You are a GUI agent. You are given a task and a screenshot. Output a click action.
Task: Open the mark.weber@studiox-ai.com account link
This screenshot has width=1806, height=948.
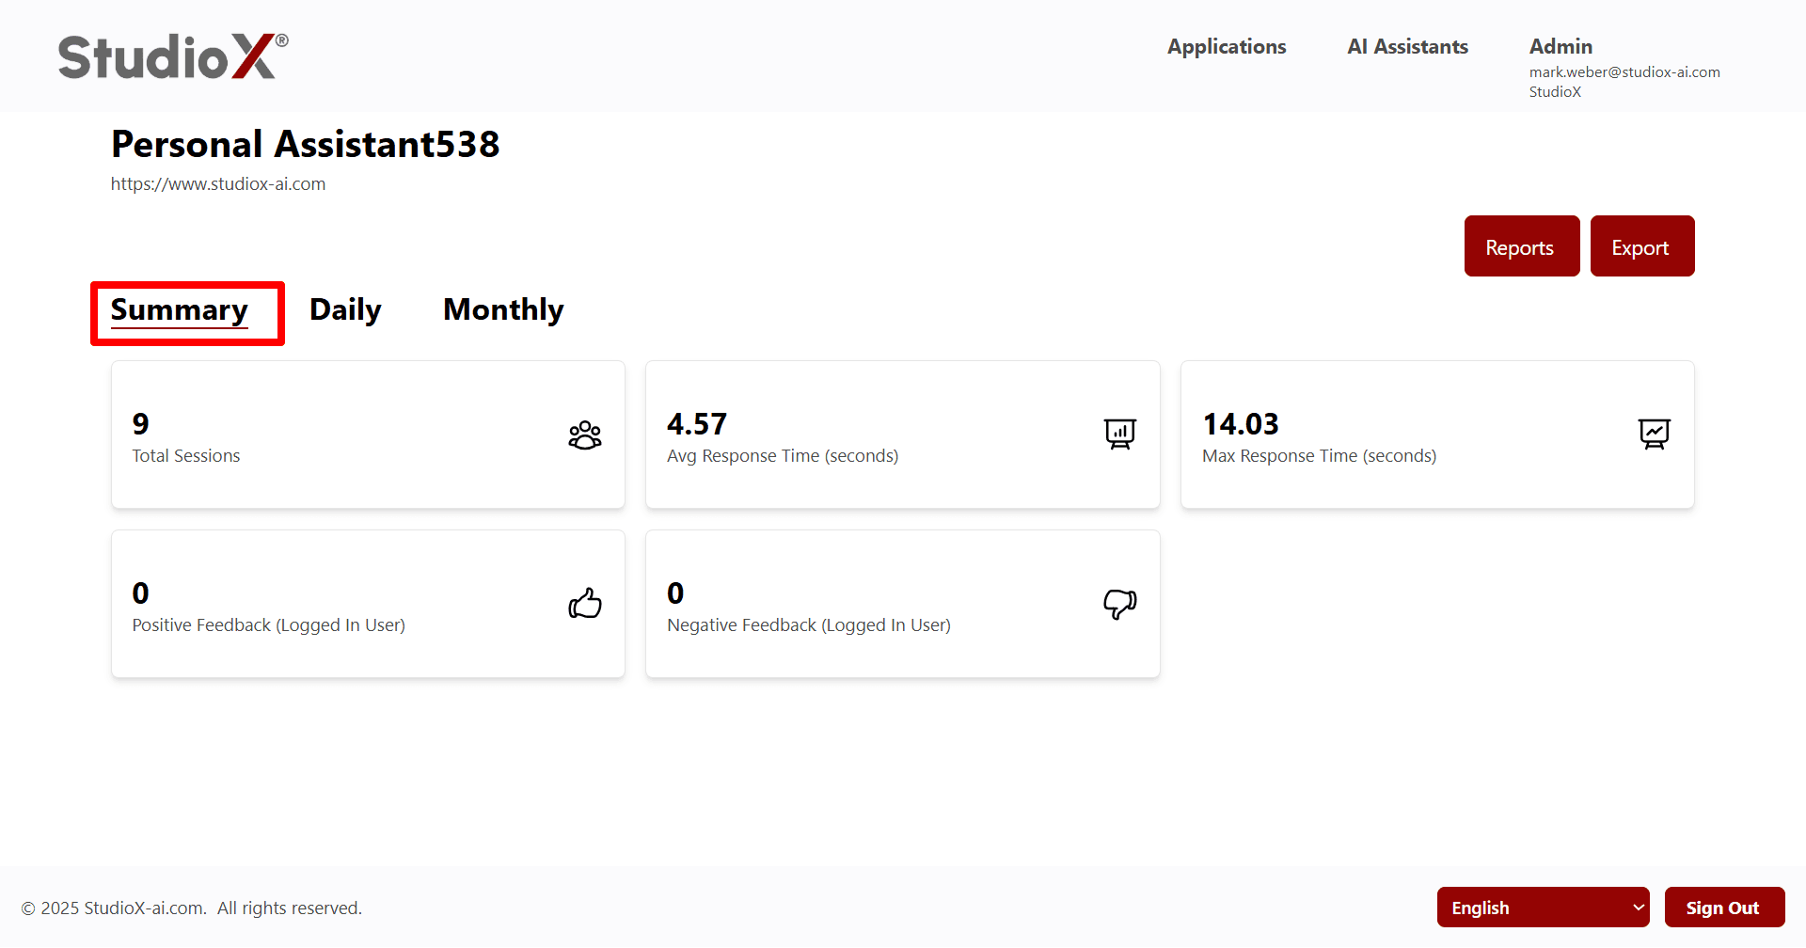point(1624,71)
